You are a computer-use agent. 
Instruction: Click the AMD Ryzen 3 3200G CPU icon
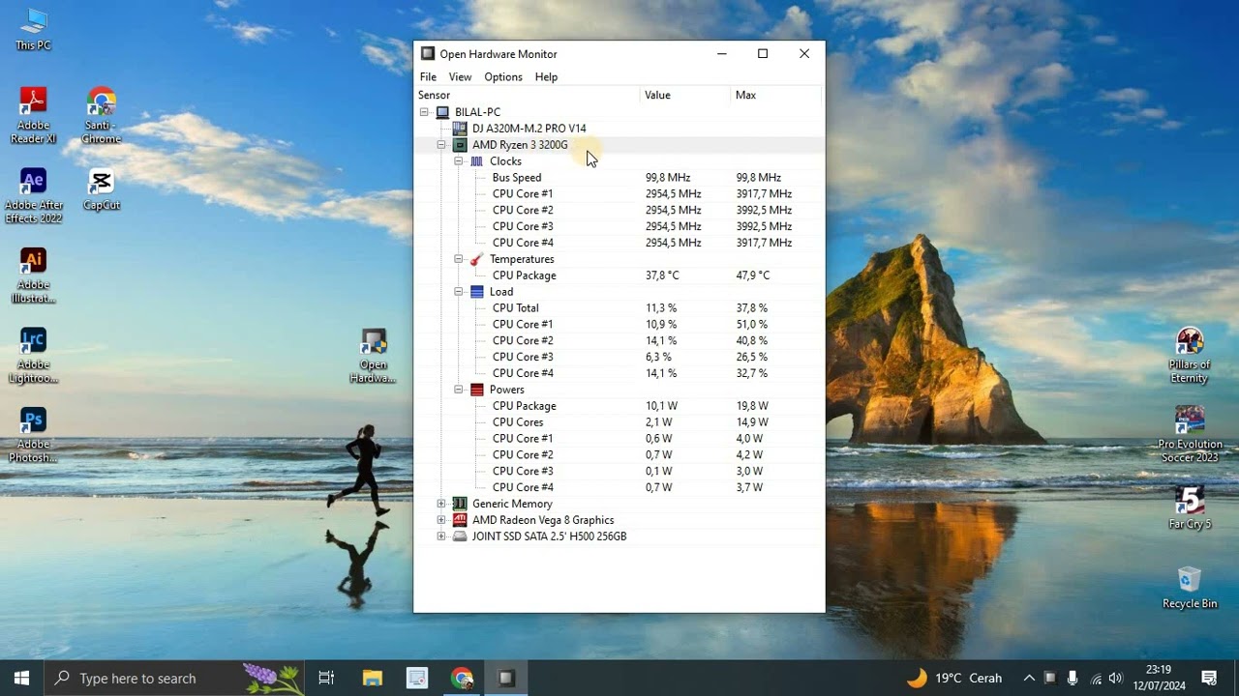coord(460,145)
